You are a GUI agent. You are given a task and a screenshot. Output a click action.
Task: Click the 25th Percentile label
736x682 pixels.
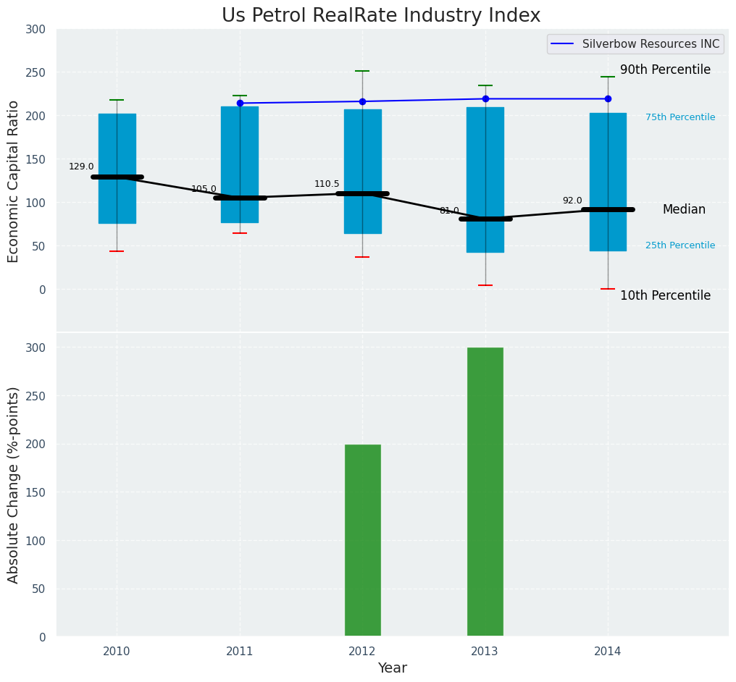click(x=680, y=245)
